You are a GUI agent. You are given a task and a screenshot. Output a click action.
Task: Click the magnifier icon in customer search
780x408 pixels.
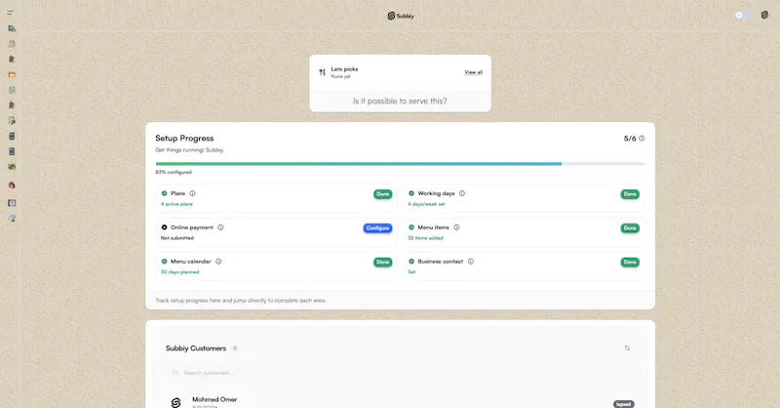(x=175, y=373)
